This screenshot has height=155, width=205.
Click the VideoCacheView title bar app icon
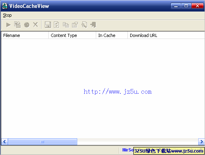(x=5, y=6)
